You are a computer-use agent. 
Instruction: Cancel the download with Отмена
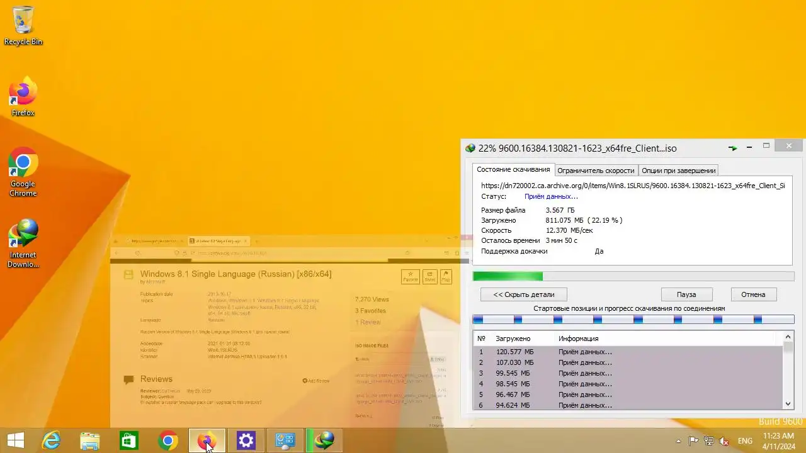(x=753, y=294)
